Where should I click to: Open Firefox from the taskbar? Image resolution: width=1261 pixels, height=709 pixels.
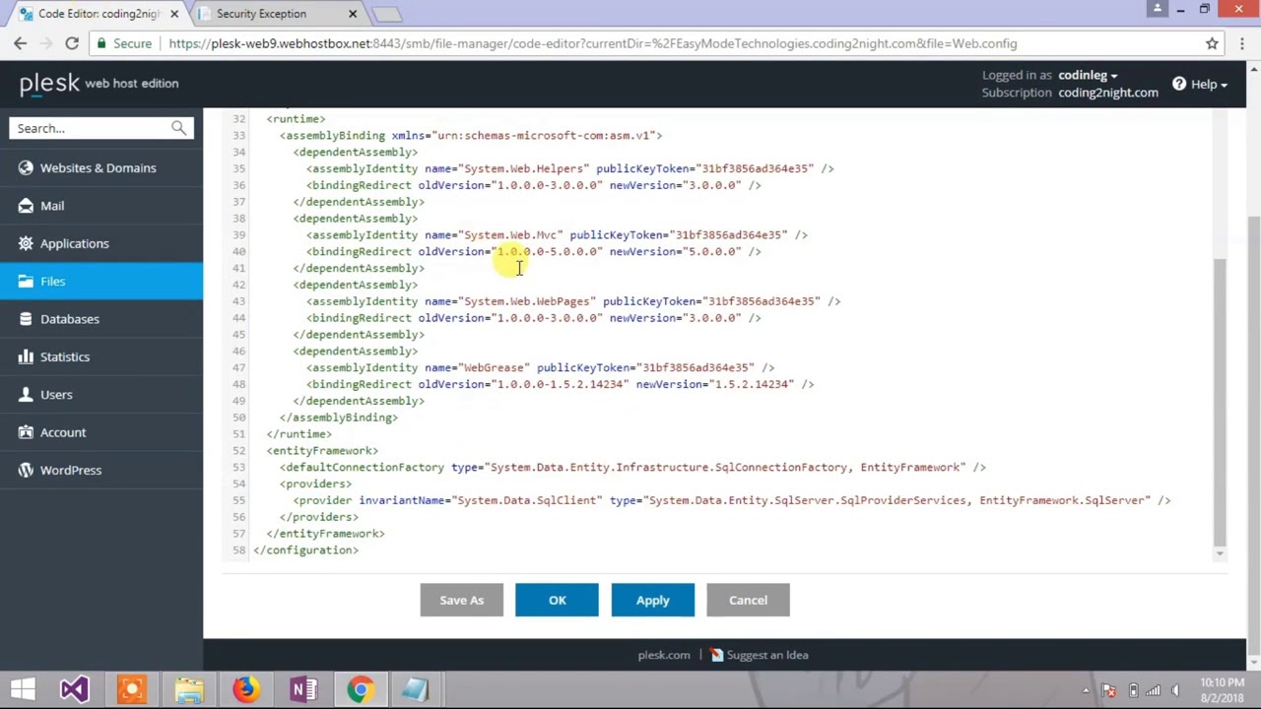click(x=246, y=689)
